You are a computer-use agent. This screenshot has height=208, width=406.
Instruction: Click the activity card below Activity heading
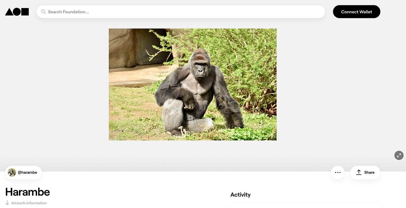(305, 206)
